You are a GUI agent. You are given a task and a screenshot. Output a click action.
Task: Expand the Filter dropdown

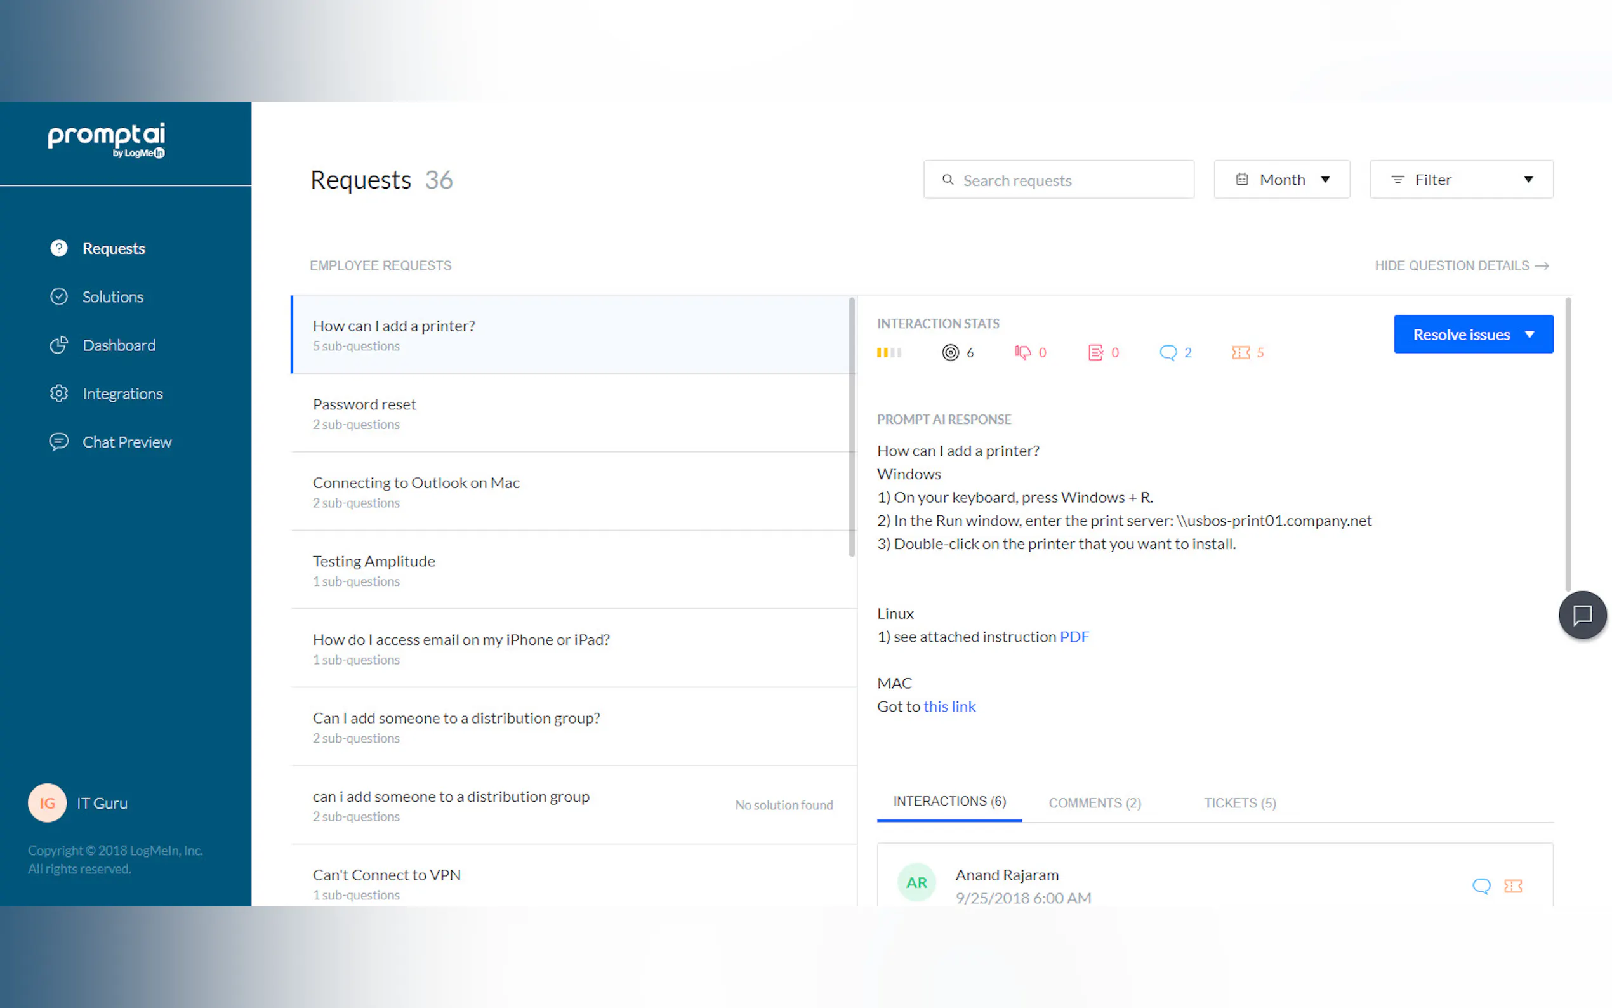[x=1461, y=180]
